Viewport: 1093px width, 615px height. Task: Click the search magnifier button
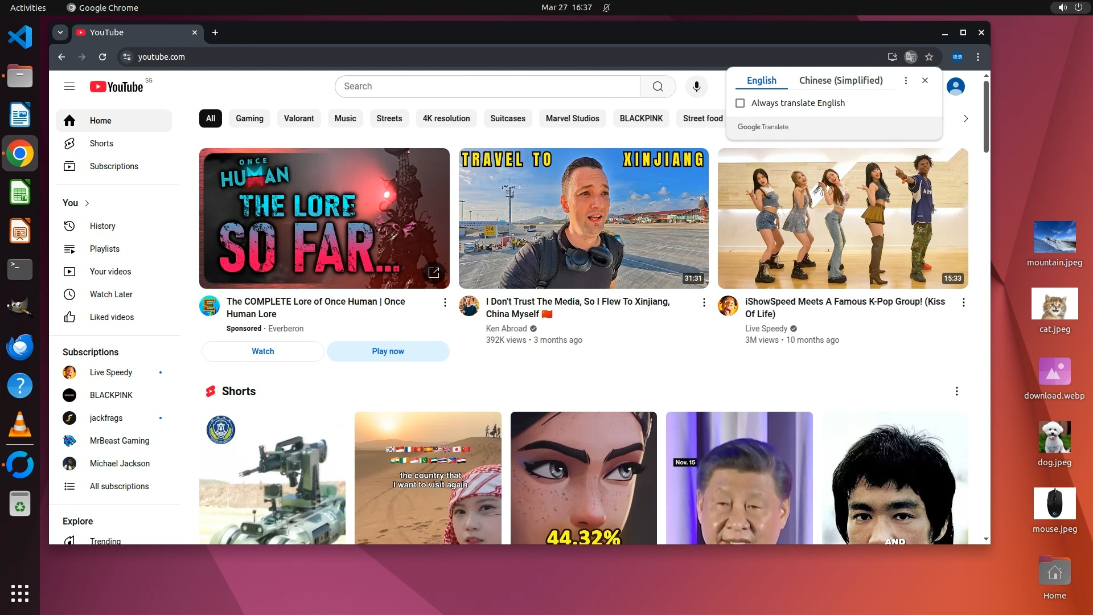(658, 87)
